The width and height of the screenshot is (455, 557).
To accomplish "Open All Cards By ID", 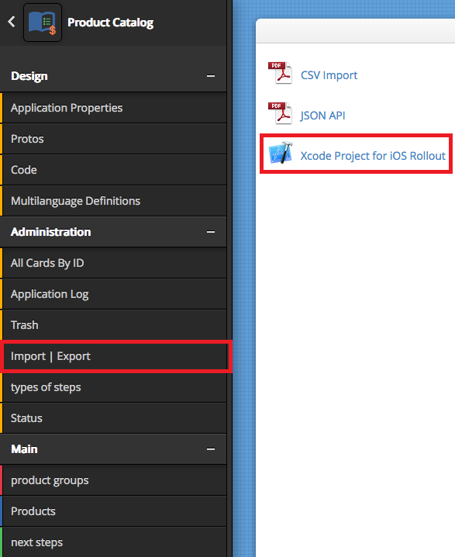I will [x=113, y=263].
